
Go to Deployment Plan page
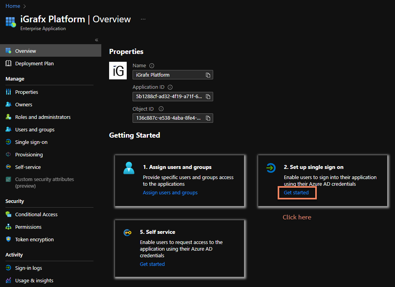click(x=34, y=63)
